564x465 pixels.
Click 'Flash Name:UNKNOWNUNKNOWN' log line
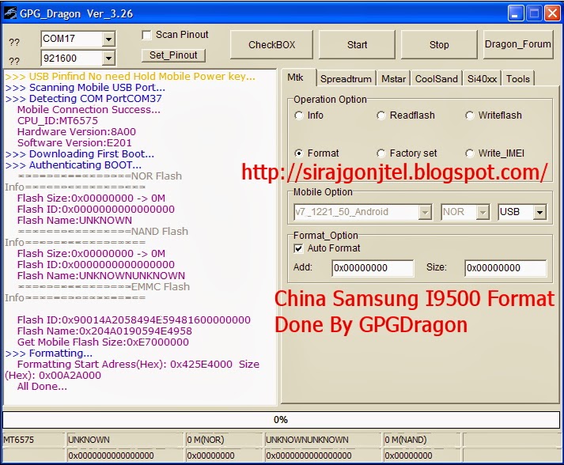coord(101,276)
